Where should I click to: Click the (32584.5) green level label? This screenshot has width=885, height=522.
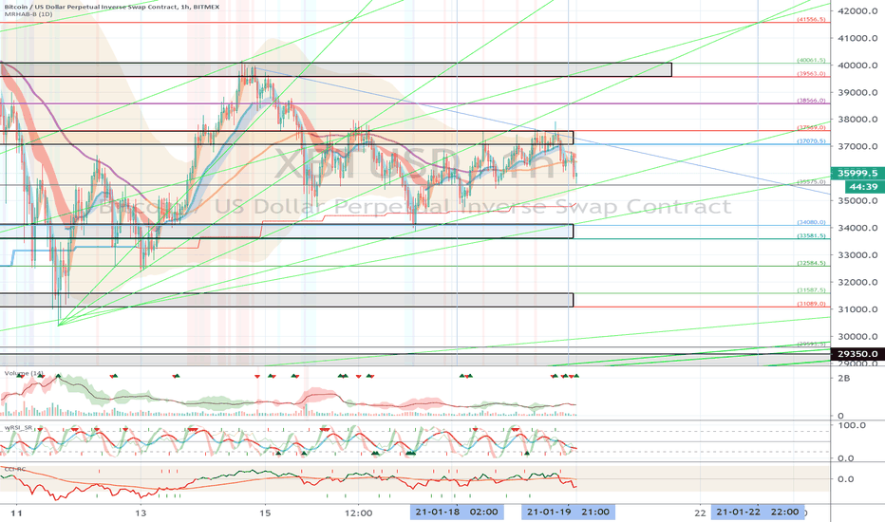[811, 263]
